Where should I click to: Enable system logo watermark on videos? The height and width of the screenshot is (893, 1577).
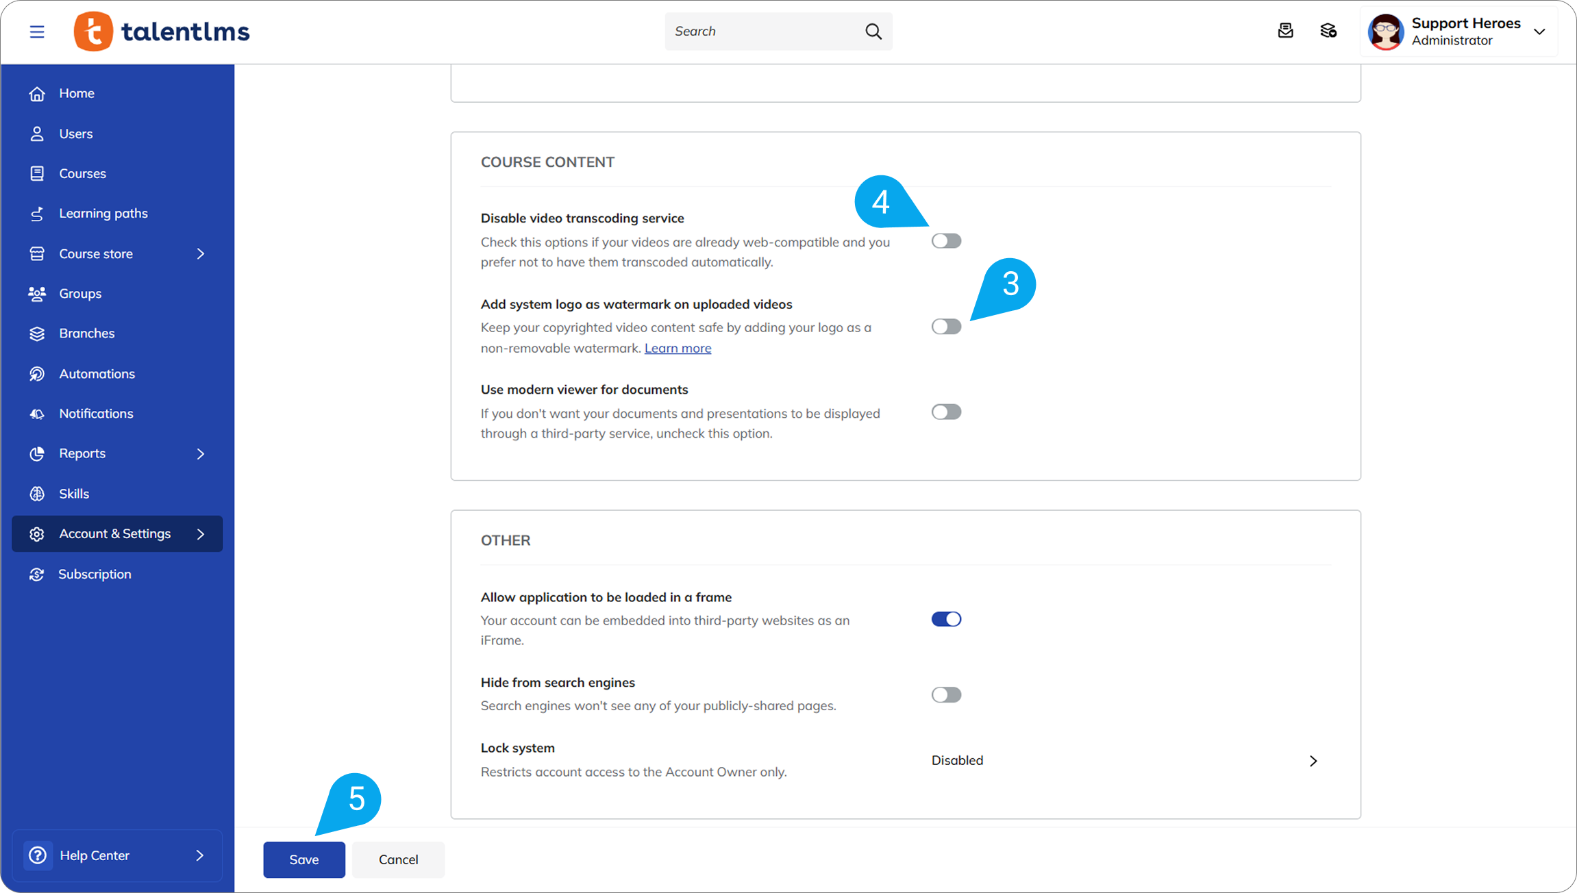946,327
